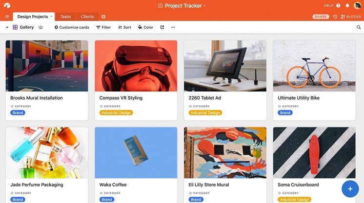Open the Blocks panel

coord(351,17)
